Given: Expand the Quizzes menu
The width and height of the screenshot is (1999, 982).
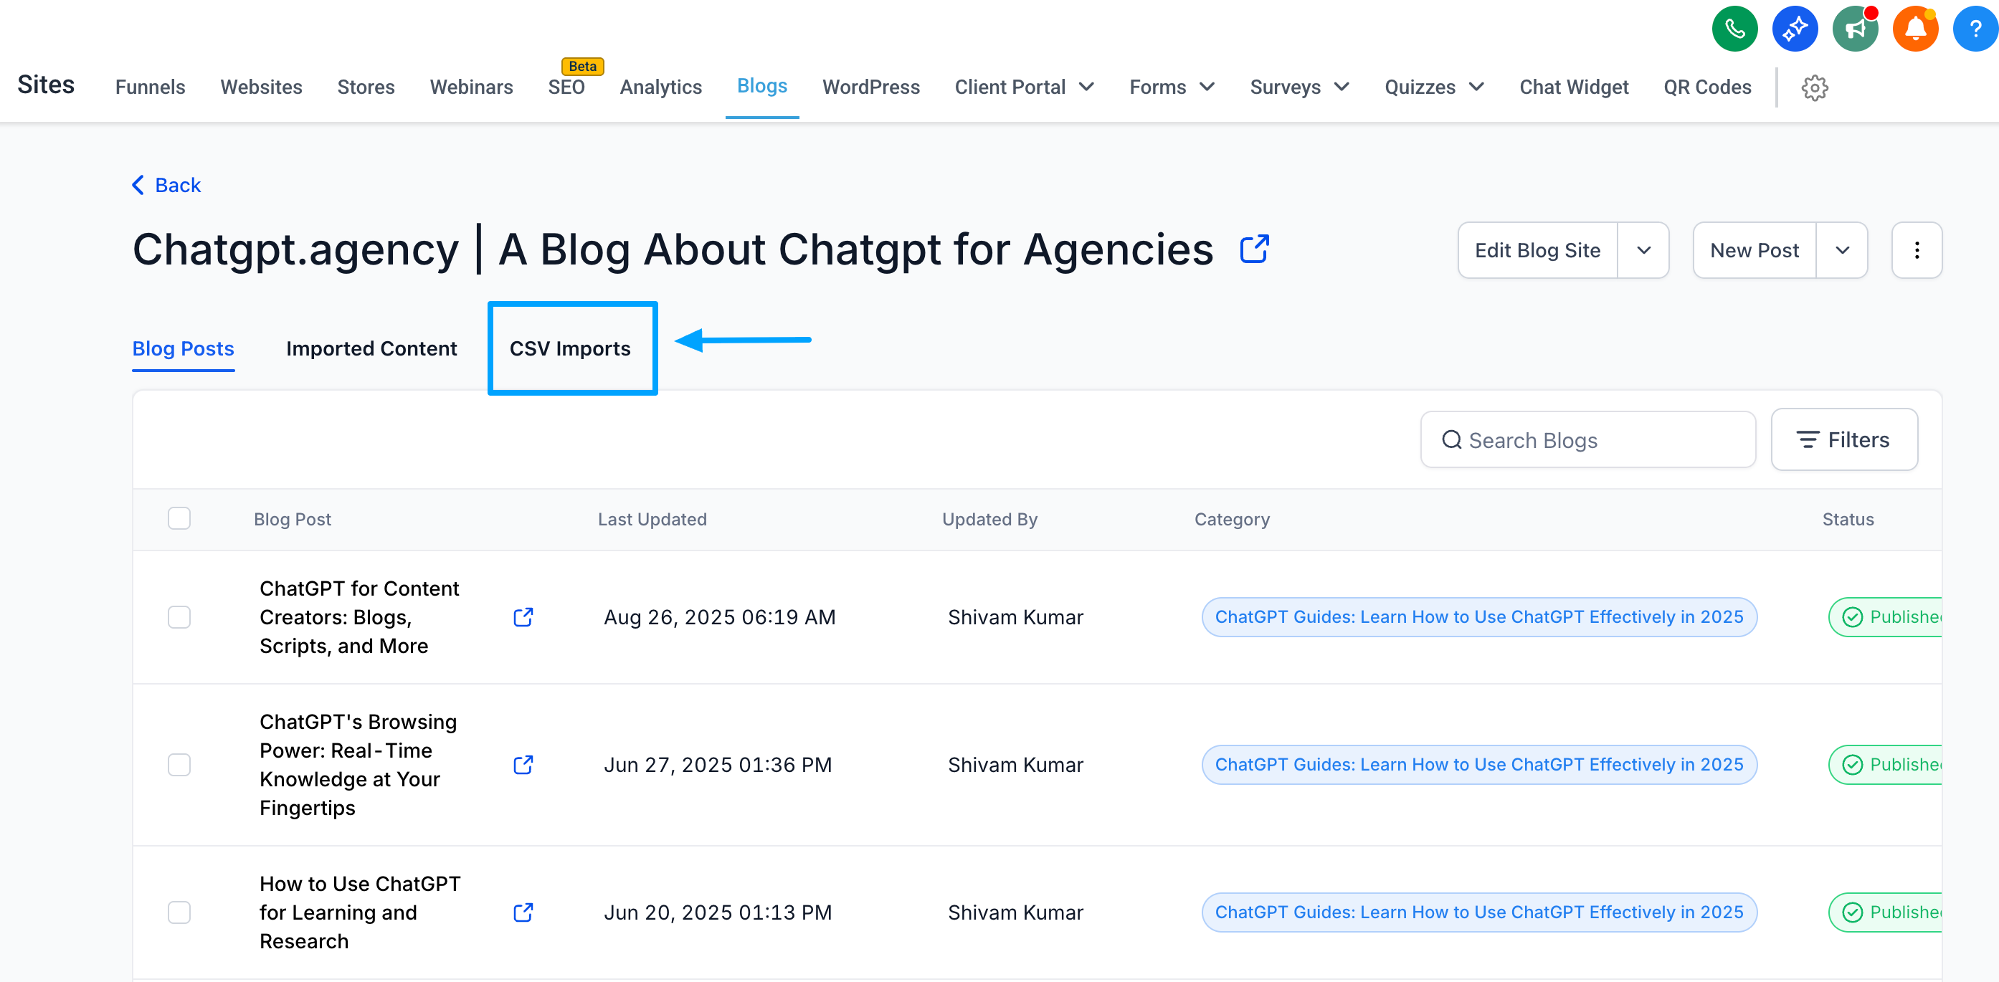Looking at the screenshot, I should tap(1434, 87).
